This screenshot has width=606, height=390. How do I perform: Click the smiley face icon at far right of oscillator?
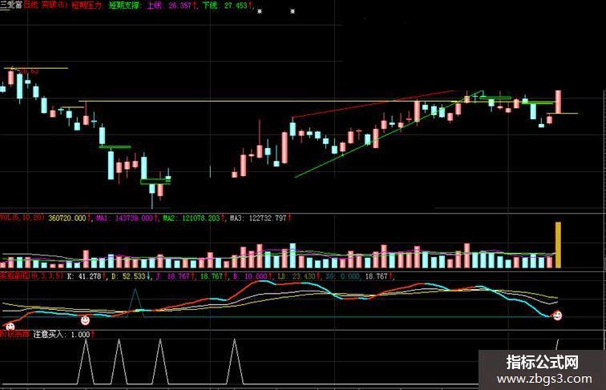pos(557,316)
